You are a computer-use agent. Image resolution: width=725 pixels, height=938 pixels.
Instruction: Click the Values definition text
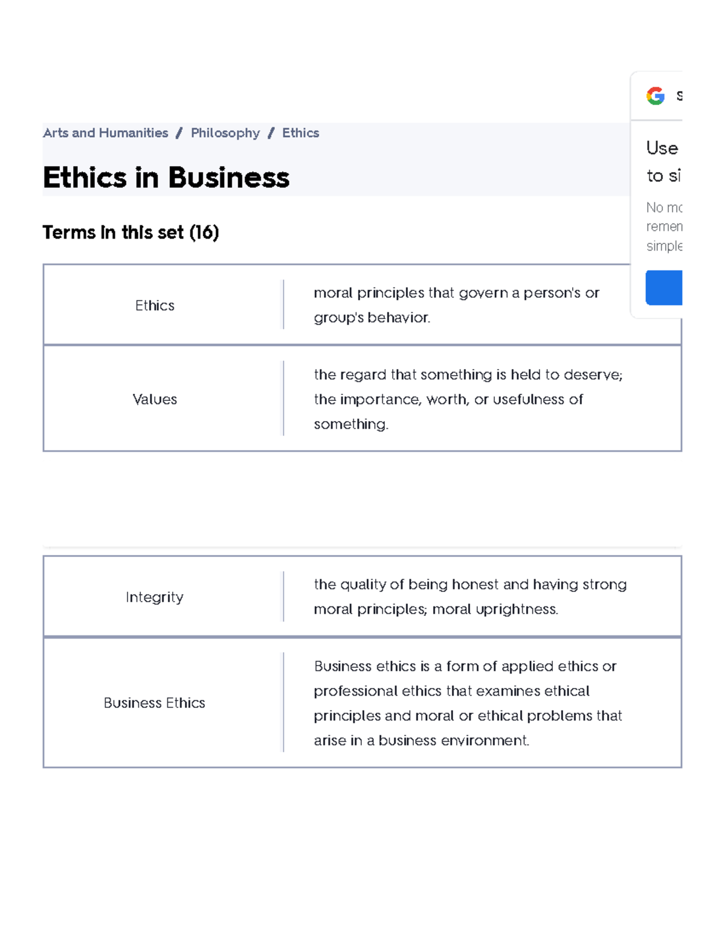(468, 399)
